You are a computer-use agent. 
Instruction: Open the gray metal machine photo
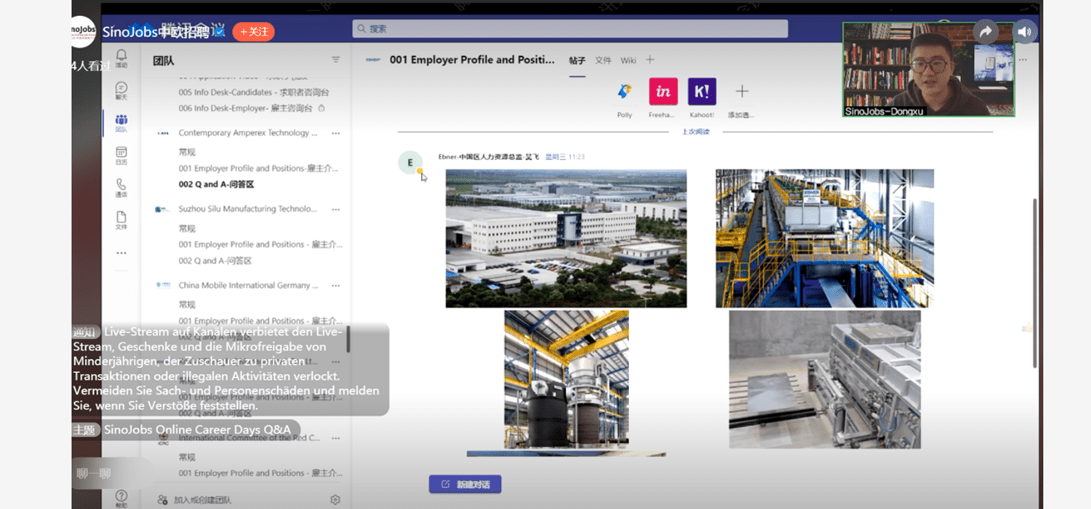[825, 380]
